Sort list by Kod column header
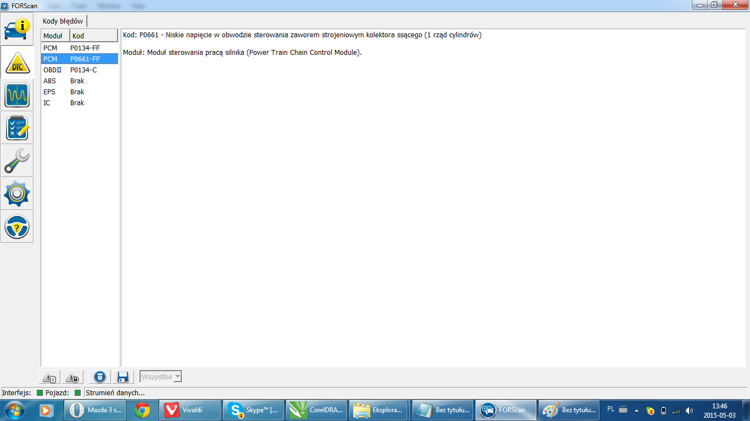The width and height of the screenshot is (750, 421). (93, 36)
